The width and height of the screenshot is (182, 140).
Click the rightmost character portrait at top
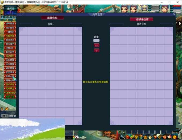tap(165, 9)
